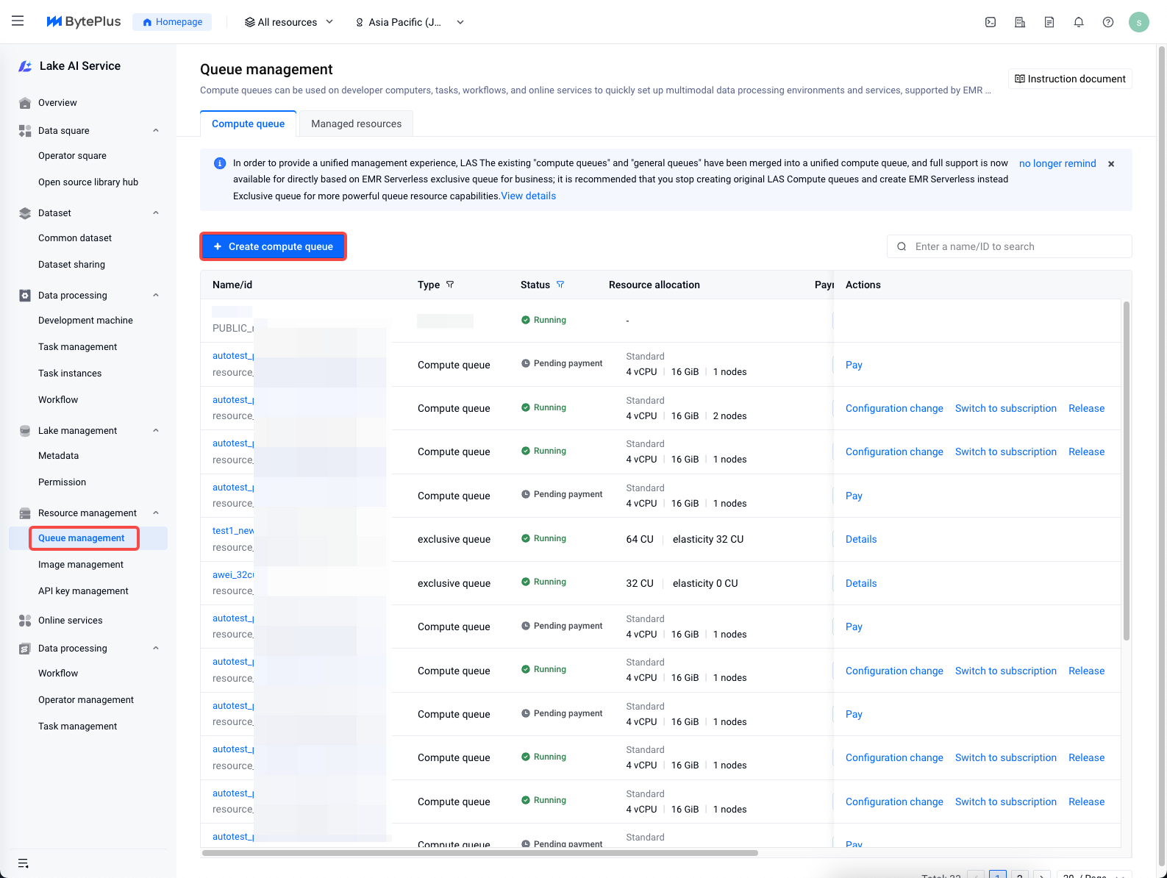
Task: Click the Type column filter icon
Action: coord(450,285)
